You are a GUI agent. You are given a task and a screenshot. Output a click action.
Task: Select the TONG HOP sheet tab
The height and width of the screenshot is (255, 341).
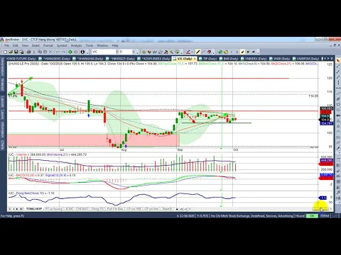pyautogui.click(x=34, y=209)
